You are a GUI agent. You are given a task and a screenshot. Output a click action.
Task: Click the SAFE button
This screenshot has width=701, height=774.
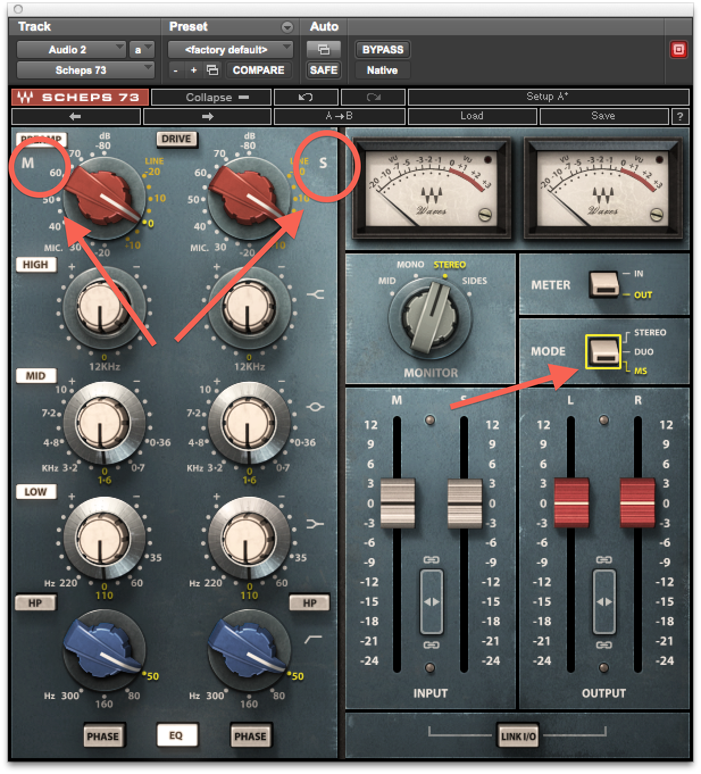(324, 70)
